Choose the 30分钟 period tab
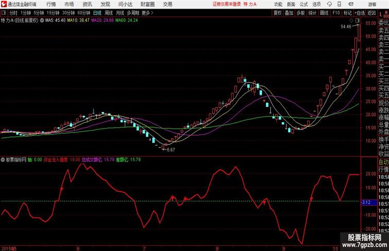The width and height of the screenshot is (389, 251). coord(68,13)
